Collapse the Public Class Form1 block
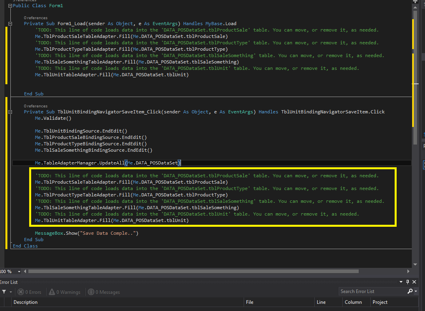This screenshot has height=311, width=425. click(x=11, y=6)
